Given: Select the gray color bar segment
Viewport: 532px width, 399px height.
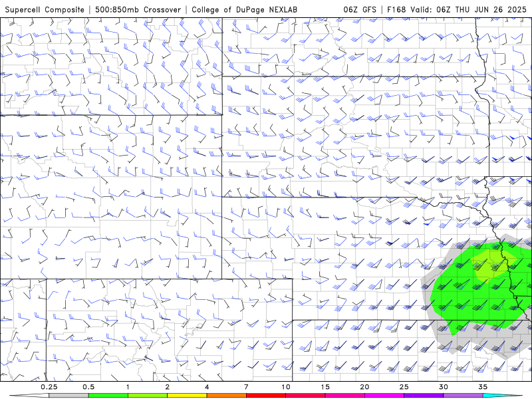Looking at the screenshot, I should coord(69,396).
